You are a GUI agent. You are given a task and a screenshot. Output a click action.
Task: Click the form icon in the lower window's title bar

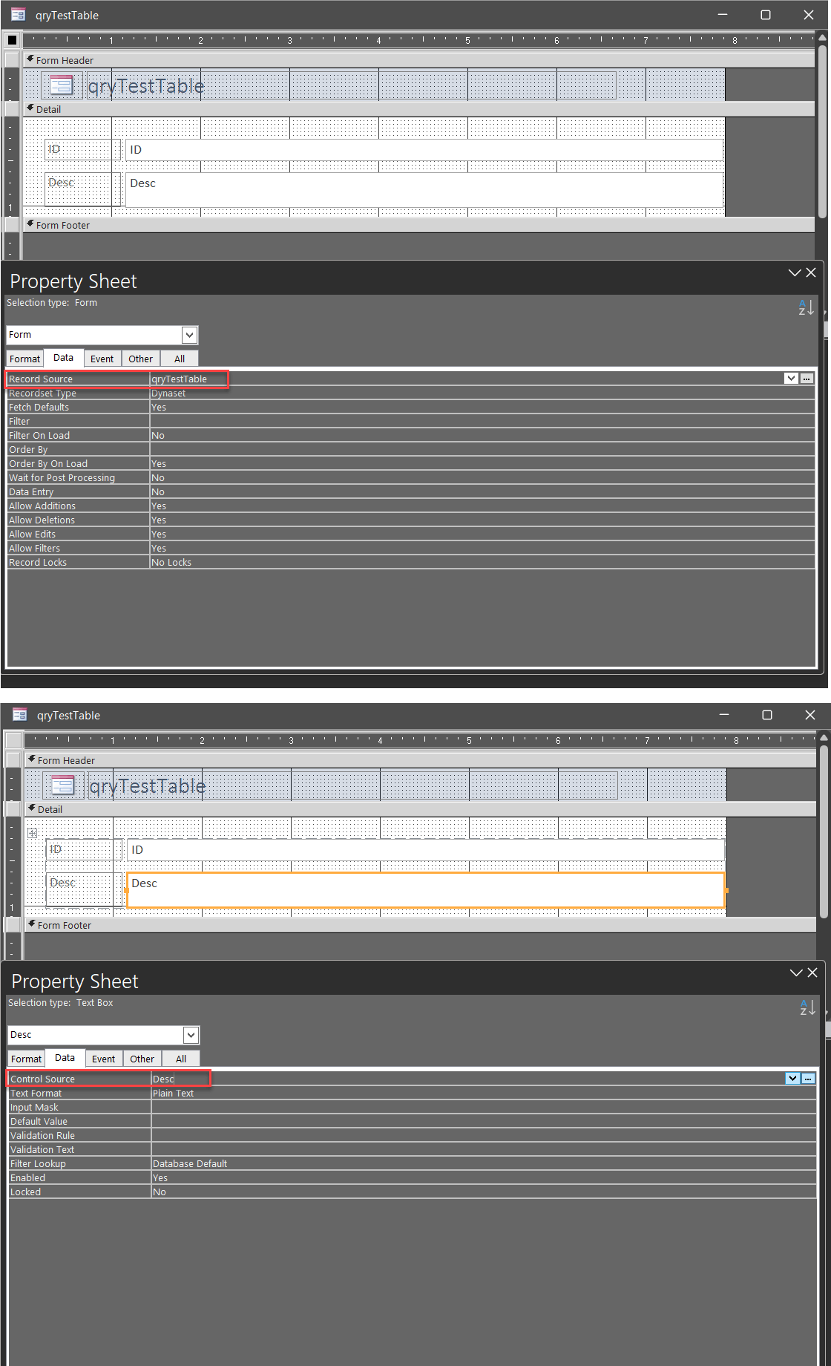20,715
